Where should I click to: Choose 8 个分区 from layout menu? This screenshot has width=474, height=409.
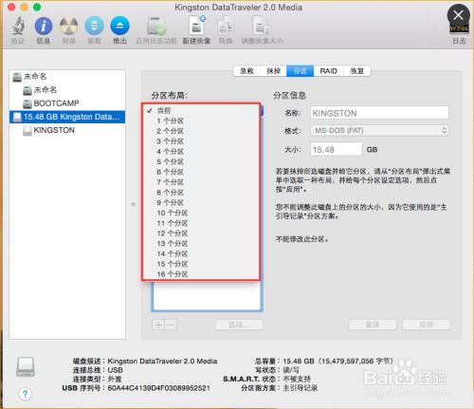tap(201, 193)
